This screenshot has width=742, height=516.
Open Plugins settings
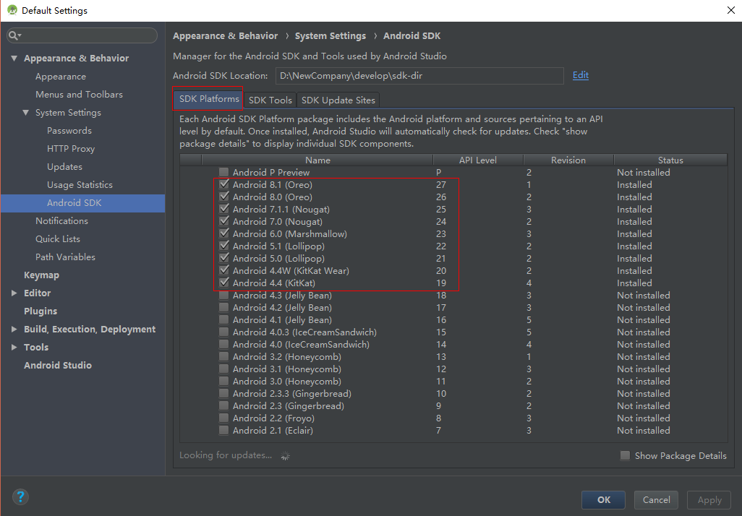[x=40, y=311]
